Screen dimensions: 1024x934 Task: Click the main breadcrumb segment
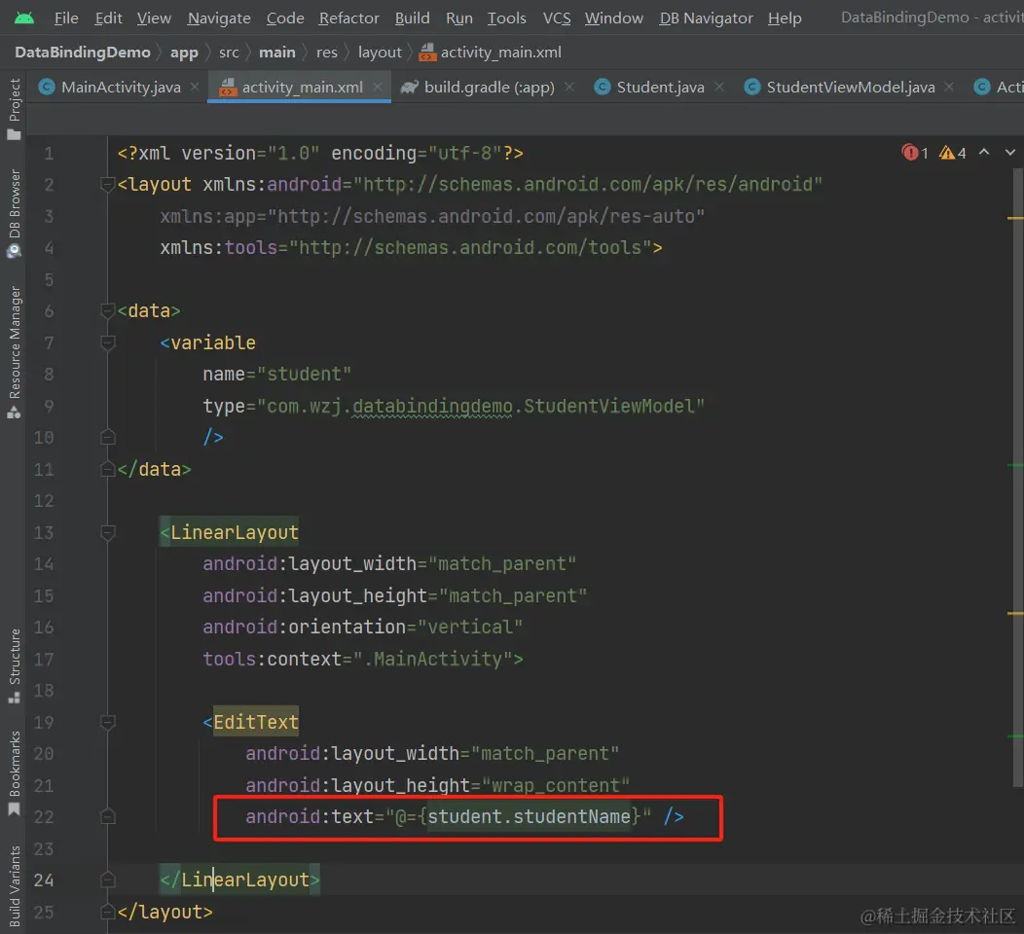pyautogui.click(x=276, y=53)
